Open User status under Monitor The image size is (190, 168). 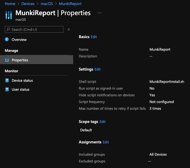(20, 89)
